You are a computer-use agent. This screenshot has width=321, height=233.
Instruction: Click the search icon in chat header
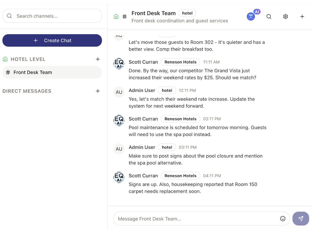pyautogui.click(x=269, y=17)
